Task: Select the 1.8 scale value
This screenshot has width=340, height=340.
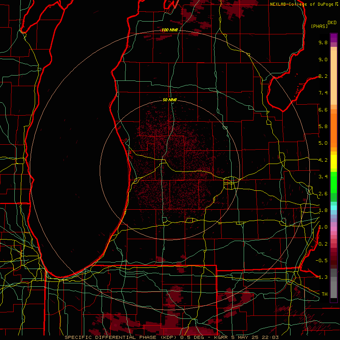Action: pyautogui.click(x=323, y=210)
